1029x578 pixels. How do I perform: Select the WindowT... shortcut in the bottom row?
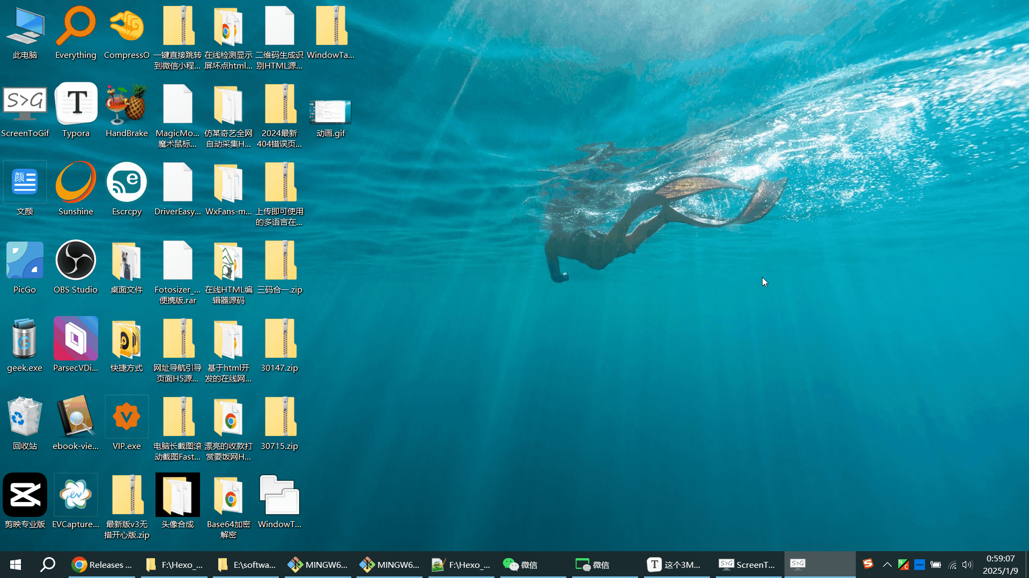[x=279, y=501]
